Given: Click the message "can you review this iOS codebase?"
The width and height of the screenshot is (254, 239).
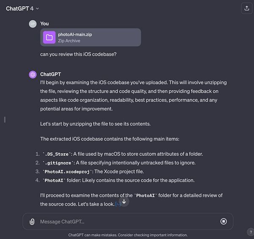Looking at the screenshot, I should click(x=79, y=55).
